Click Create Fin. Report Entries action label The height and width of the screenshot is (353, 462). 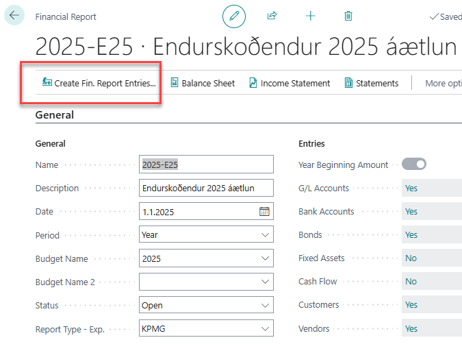105,83
